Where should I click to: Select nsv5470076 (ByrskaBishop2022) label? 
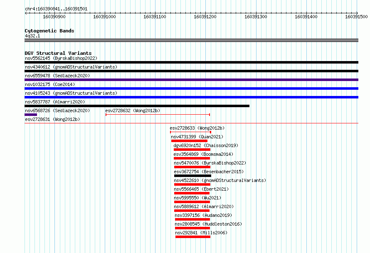click(x=210, y=163)
